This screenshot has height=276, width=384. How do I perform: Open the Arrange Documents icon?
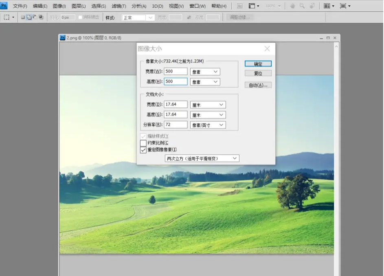coord(329,6)
